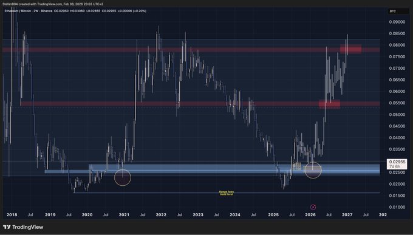The height and width of the screenshot is (235, 413).
Task: Click the 0.05000 price axis label
Action: [x=397, y=115]
